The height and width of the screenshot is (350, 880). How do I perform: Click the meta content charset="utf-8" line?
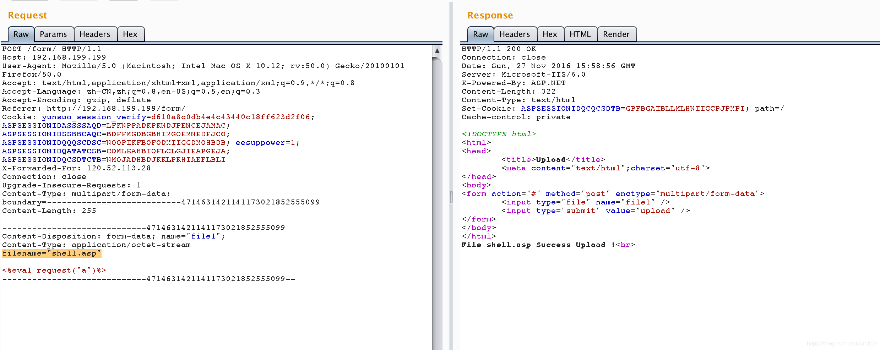tap(605, 168)
